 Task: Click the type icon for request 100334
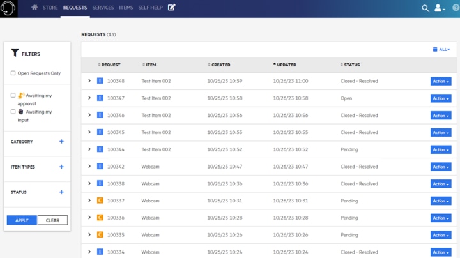(x=100, y=252)
